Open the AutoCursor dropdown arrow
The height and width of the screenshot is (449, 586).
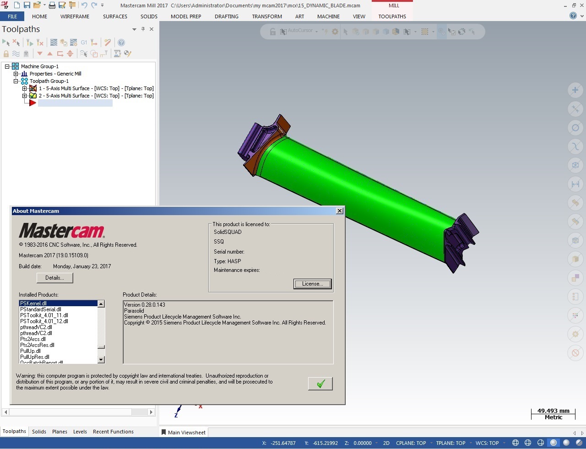[316, 32]
